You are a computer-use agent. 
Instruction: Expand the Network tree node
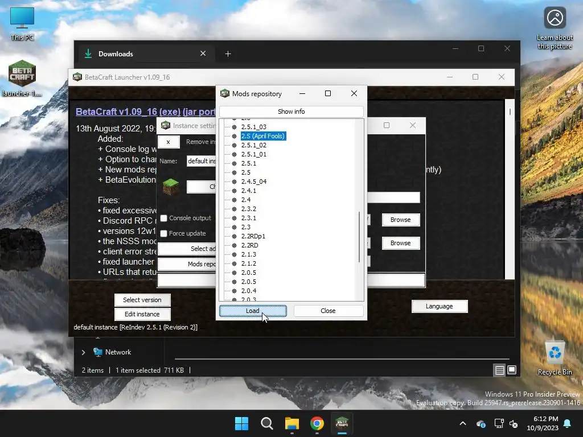(83, 352)
